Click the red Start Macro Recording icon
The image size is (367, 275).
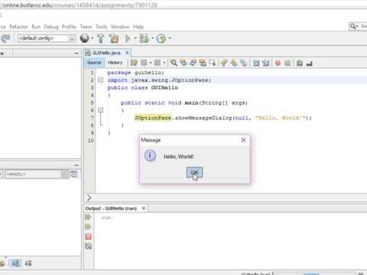(x=278, y=63)
